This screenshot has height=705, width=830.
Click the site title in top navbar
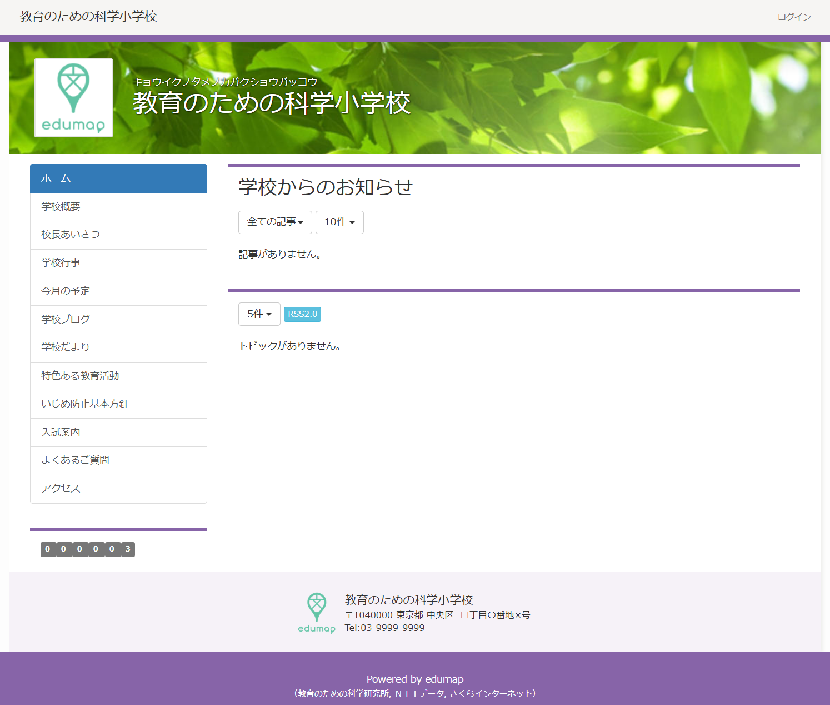click(x=88, y=17)
